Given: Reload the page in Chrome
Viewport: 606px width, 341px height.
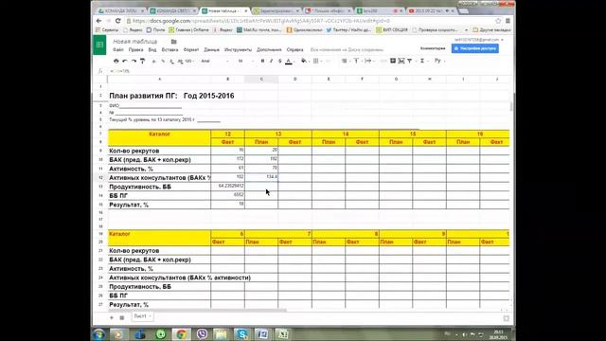Looking at the screenshot, I should click(117, 21).
